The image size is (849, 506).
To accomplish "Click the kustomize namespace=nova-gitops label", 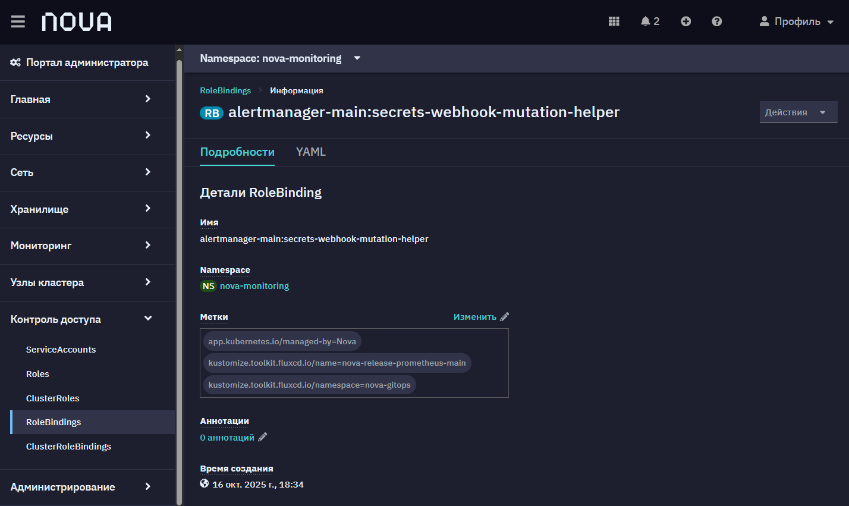I will 309,385.
